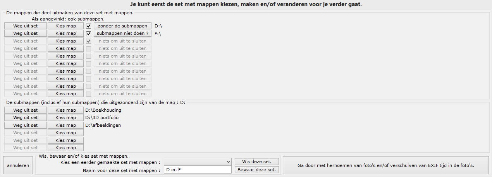Image resolution: width=492 pixels, height=177 pixels.
Task: Choose folder via 'Kies map' next to D:\
Action: [66, 26]
